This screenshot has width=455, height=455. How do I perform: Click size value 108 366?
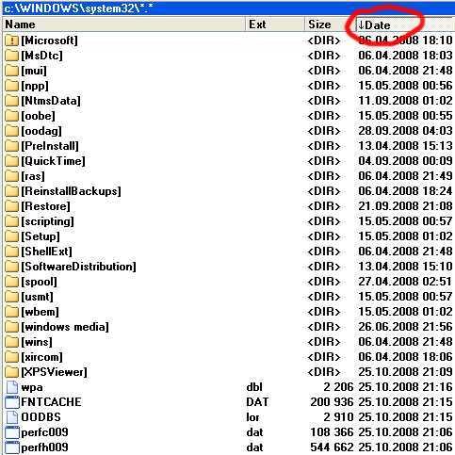click(x=332, y=432)
